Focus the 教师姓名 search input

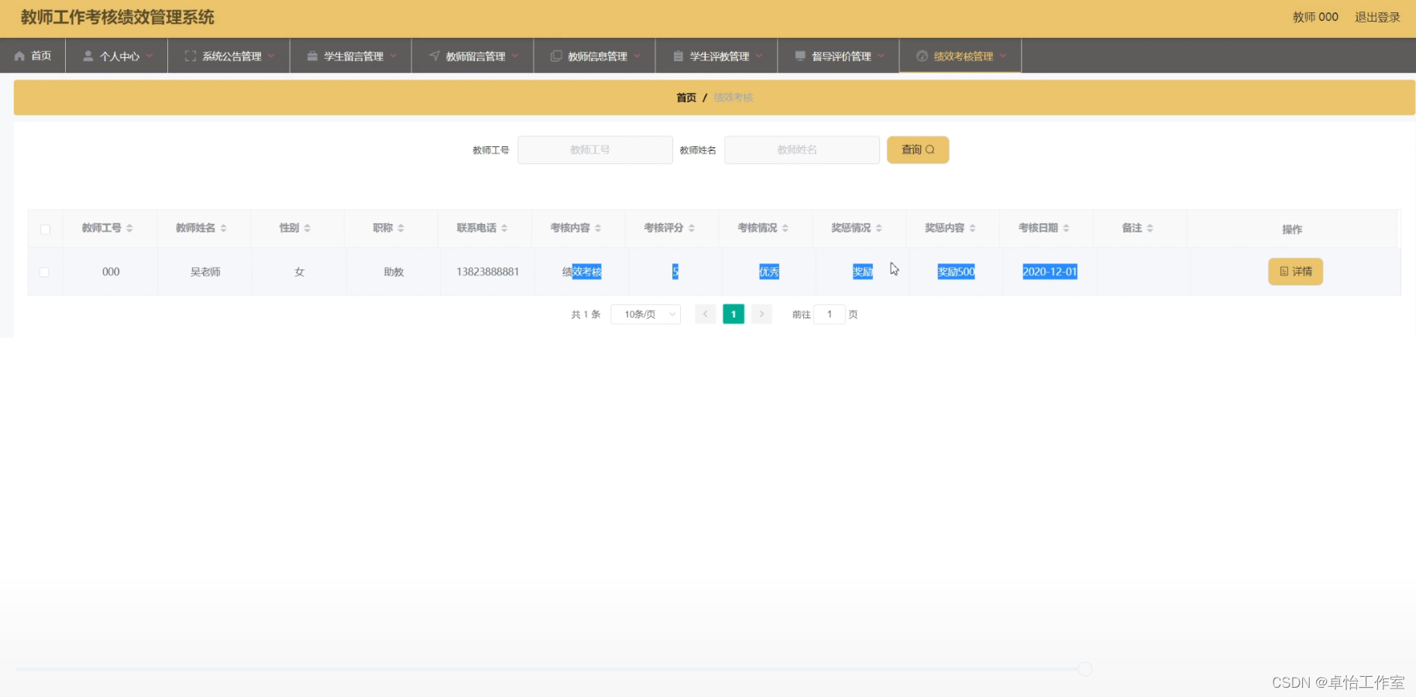point(802,149)
